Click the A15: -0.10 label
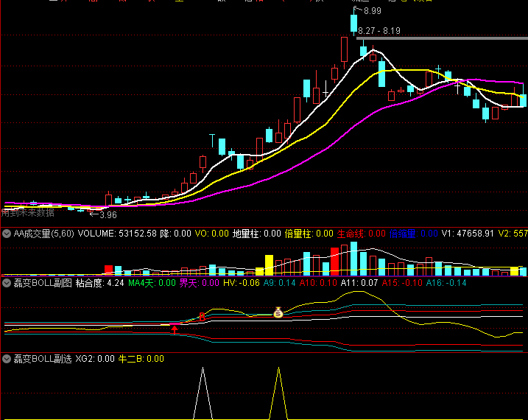This screenshot has height=420, width=528. point(402,283)
